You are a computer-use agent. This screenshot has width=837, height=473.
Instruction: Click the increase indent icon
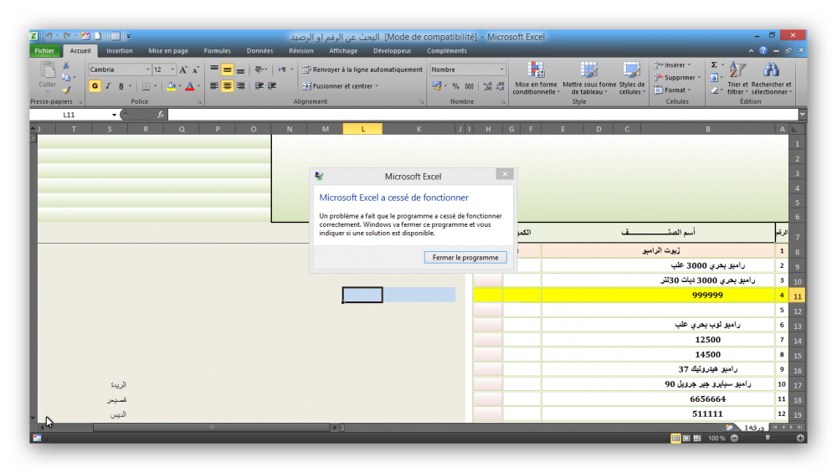[x=272, y=86]
